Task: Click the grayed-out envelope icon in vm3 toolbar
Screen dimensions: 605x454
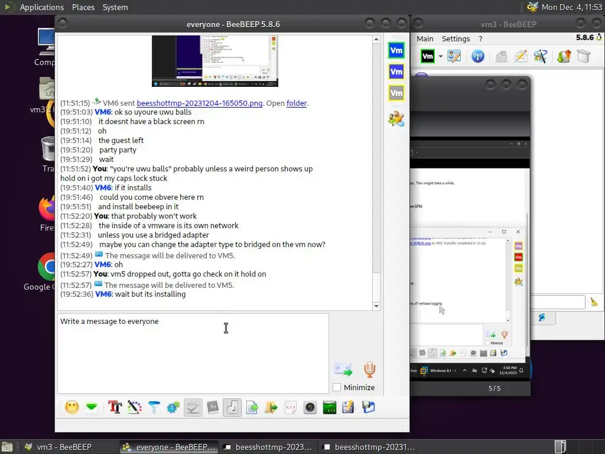Action: [x=501, y=56]
